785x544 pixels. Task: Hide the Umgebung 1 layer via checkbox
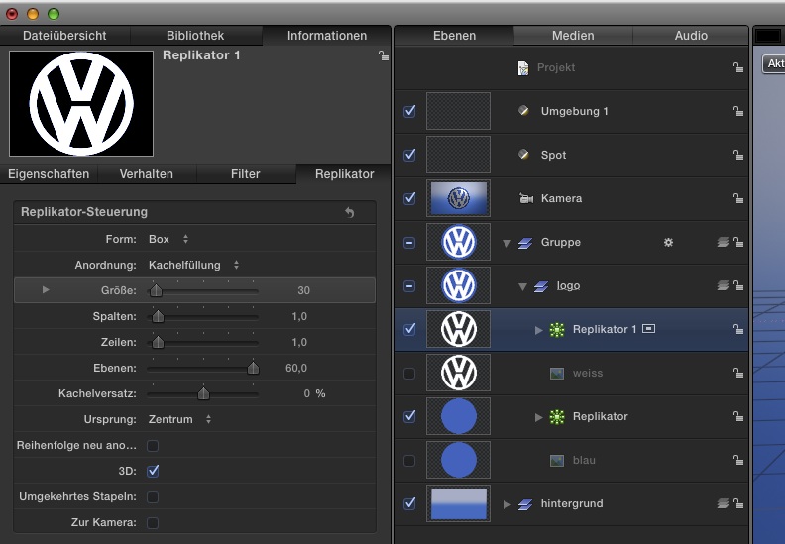(x=409, y=111)
